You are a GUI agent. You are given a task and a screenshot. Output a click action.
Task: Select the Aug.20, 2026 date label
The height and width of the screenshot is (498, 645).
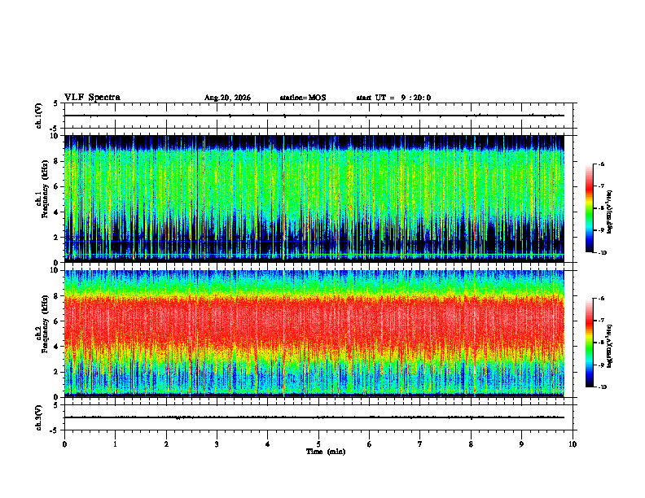coord(227,98)
